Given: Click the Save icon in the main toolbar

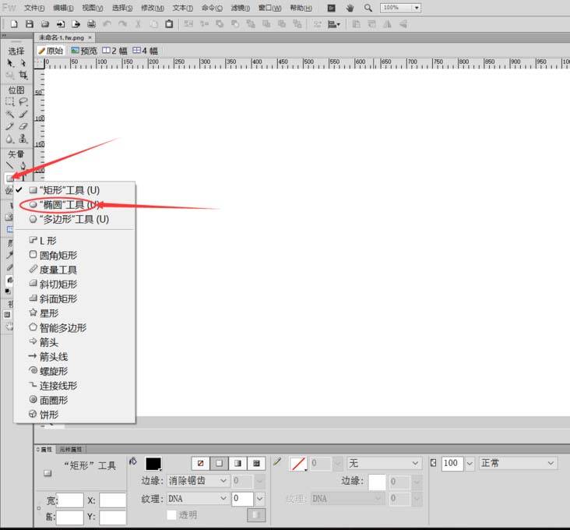Looking at the screenshot, I should pyautogui.click(x=44, y=24).
